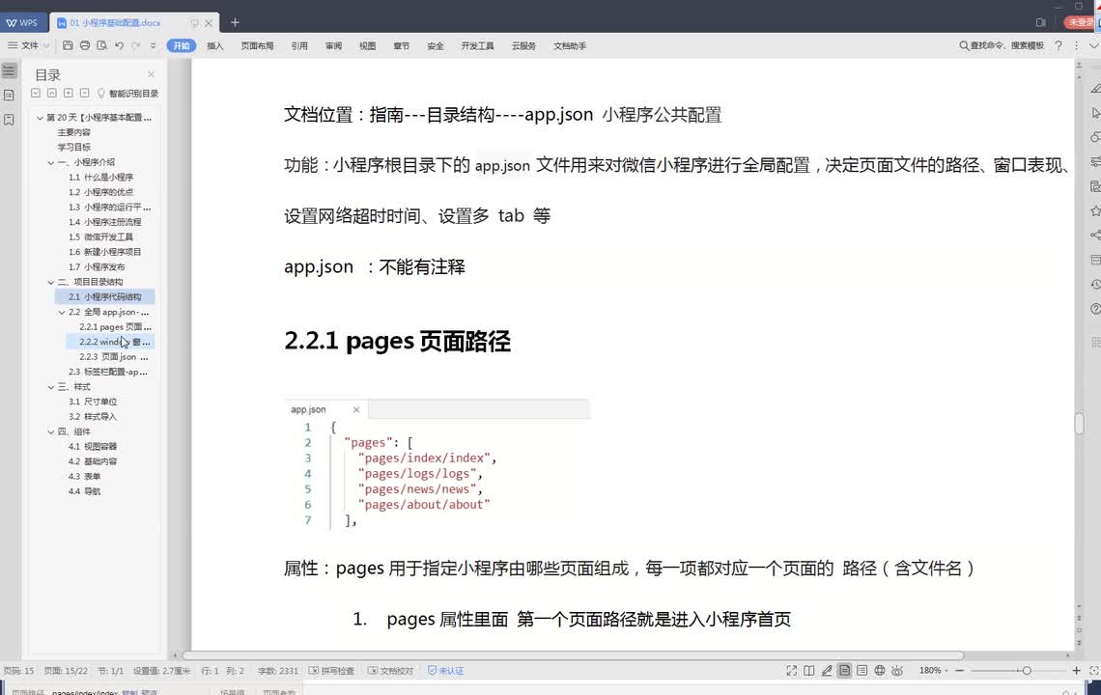The image size is (1101, 695).
Task: Click the star favorites icon in right sidebar
Action: click(x=1095, y=210)
